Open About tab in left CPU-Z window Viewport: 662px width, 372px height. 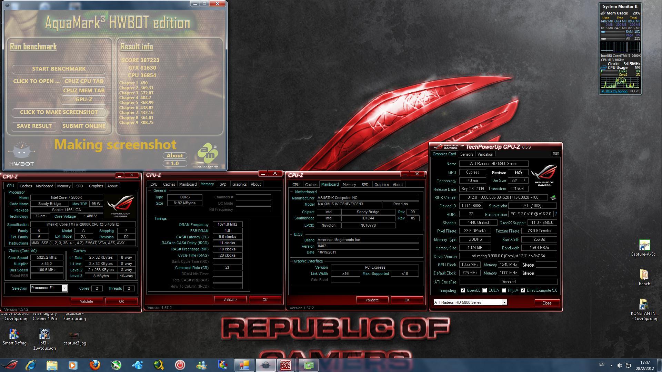112,186
